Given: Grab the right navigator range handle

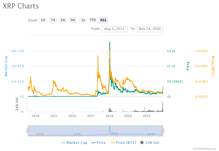Looking at the screenshot, I should tap(163, 131).
